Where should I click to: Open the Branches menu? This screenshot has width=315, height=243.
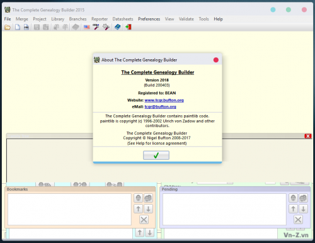(77, 19)
